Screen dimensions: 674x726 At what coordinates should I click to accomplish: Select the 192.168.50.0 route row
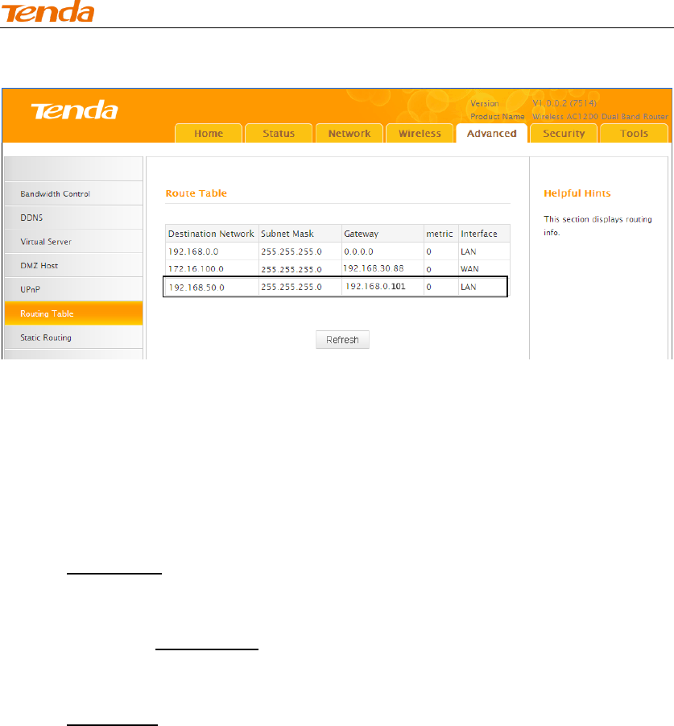tap(335, 287)
